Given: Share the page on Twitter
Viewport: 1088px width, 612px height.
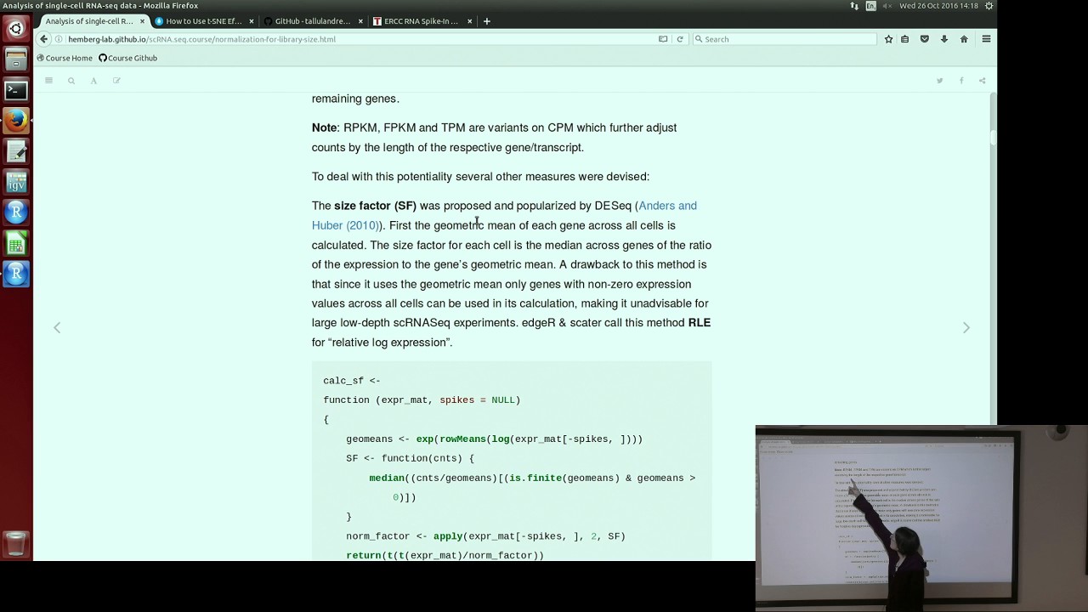Looking at the screenshot, I should (x=939, y=81).
